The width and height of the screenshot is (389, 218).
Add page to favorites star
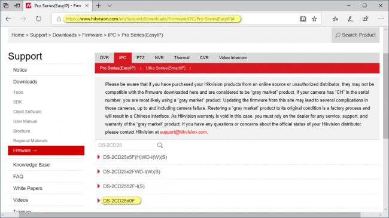[x=314, y=19]
